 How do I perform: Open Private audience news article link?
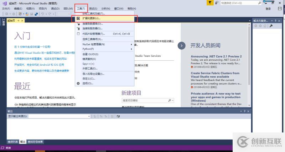pos(216,97)
